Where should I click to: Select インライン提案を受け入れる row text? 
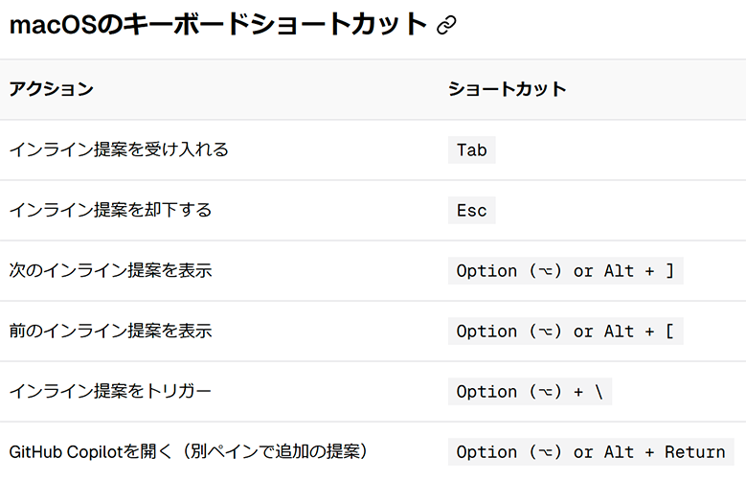119,149
